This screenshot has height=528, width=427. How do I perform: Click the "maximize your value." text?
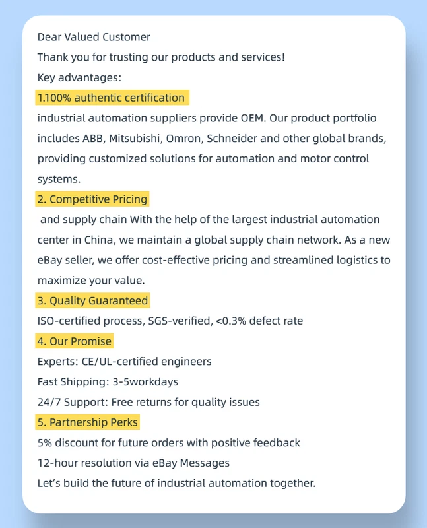coord(91,280)
